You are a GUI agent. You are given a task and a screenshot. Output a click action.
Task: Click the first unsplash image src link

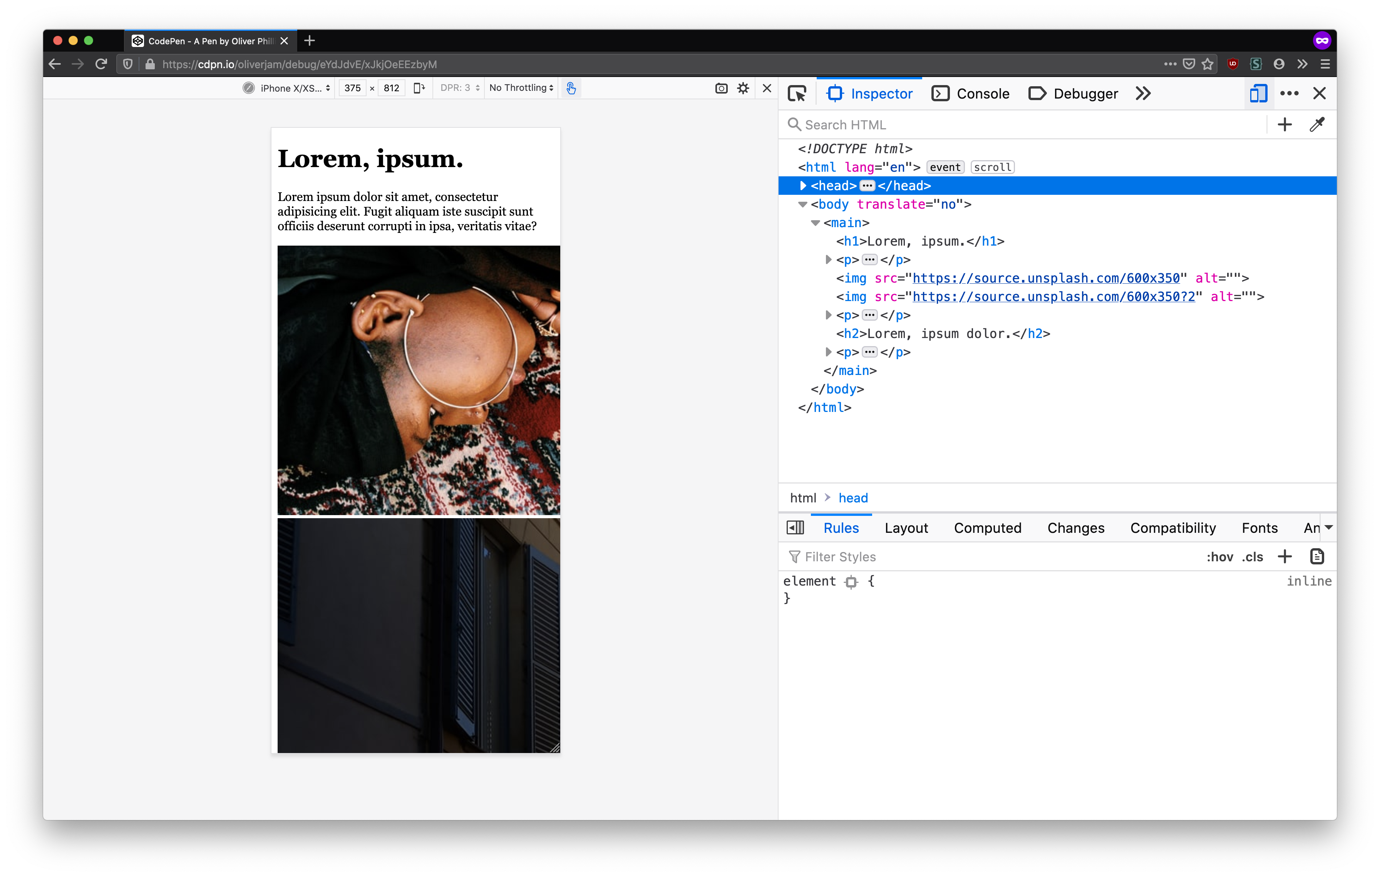1046,278
